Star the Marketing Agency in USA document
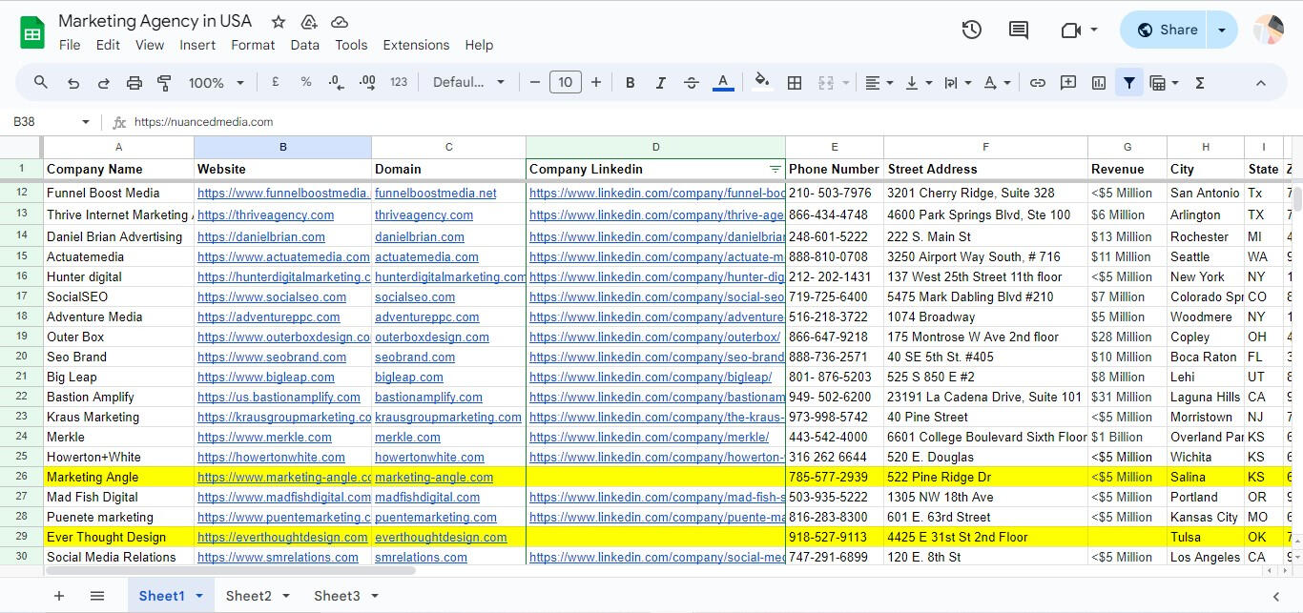Screen dimensions: 1303x613 point(278,21)
